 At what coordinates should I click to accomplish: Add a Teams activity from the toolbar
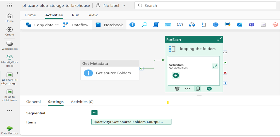click(251, 25)
